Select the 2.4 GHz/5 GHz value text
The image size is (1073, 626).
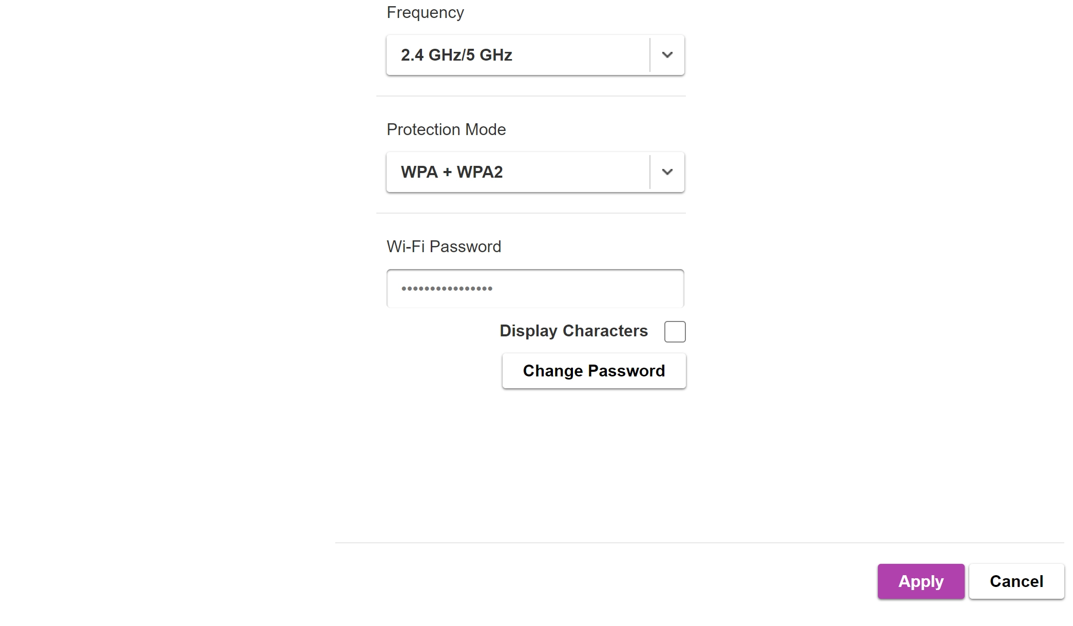[456, 55]
